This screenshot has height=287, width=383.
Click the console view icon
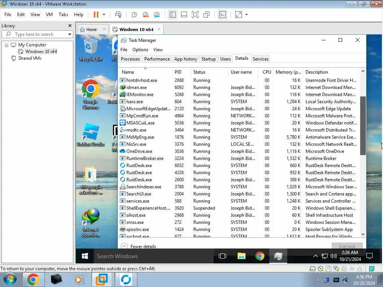pos(223,15)
